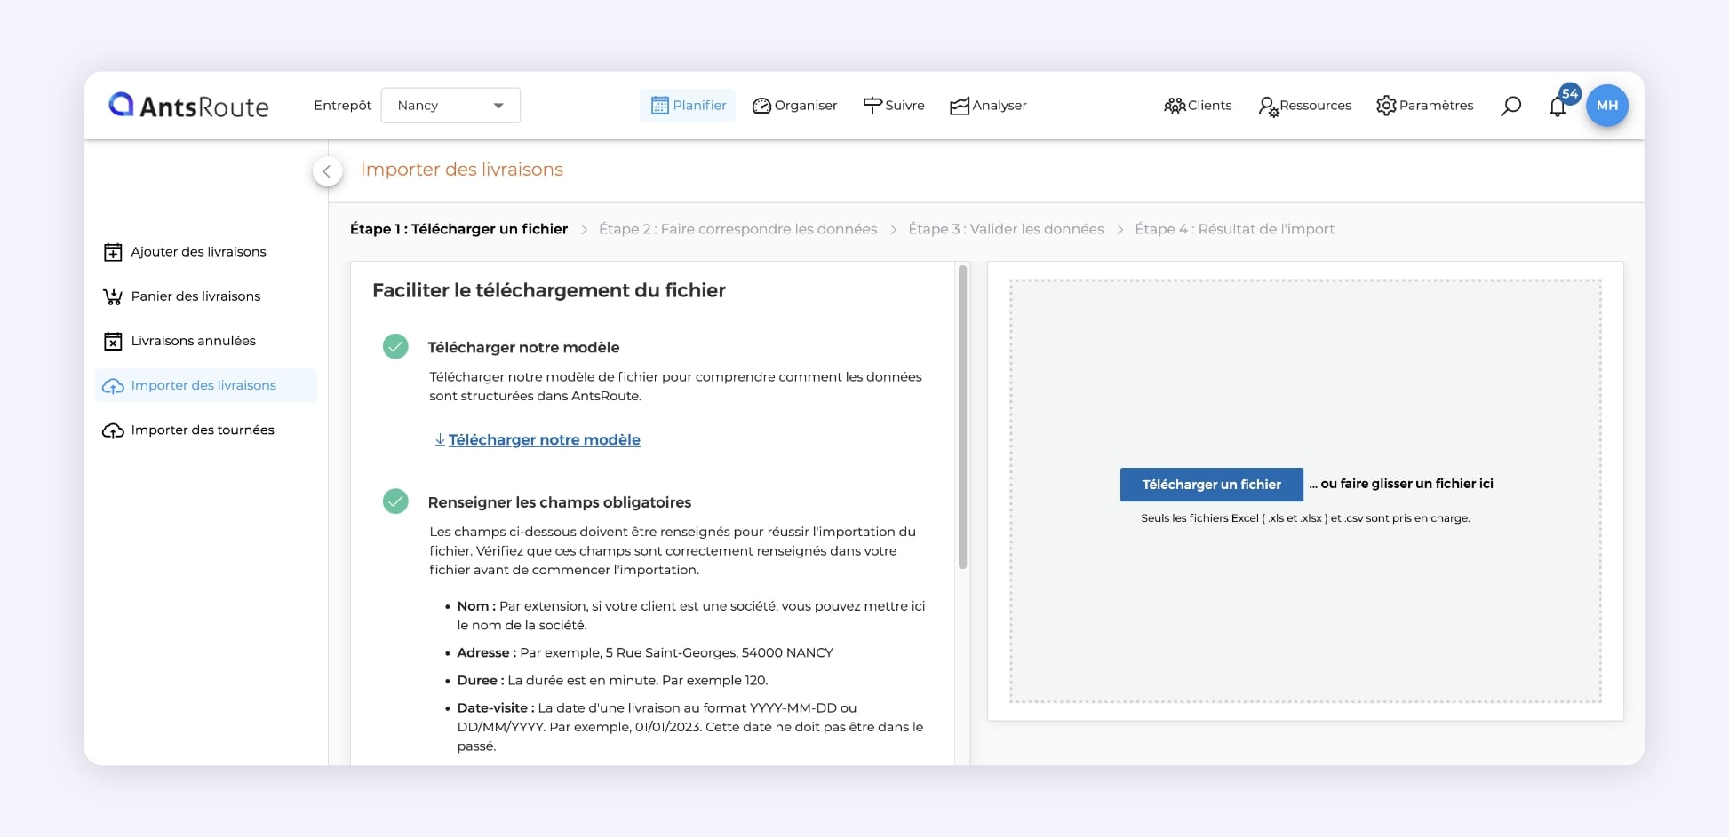Collapse the sidebar with chevron button
This screenshot has width=1729, height=837.
[327, 171]
